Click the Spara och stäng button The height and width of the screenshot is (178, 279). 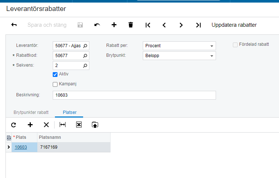47,25
